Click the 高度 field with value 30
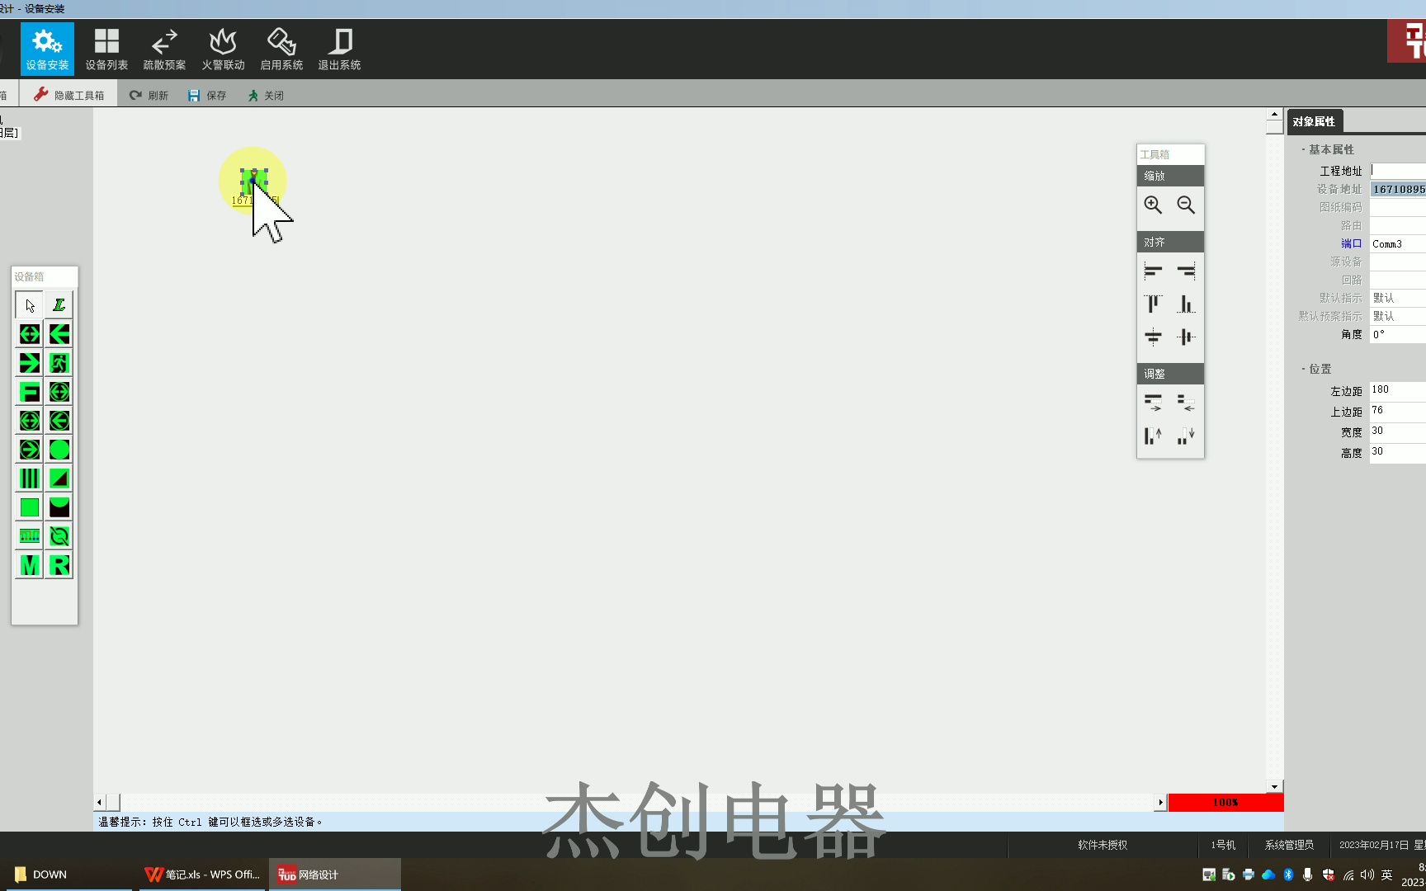 tap(1398, 453)
